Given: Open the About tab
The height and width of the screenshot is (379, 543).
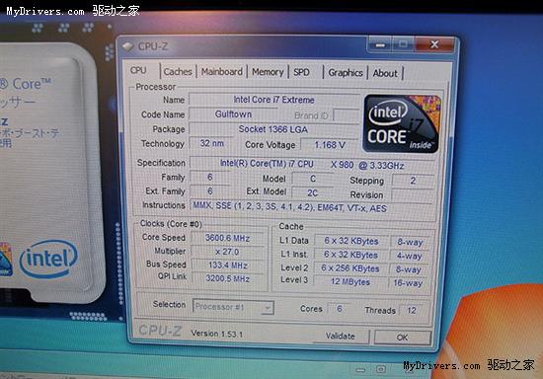Looking at the screenshot, I should coord(385,73).
